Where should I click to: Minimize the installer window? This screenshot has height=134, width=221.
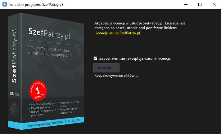pyautogui.click(x=186, y=5)
